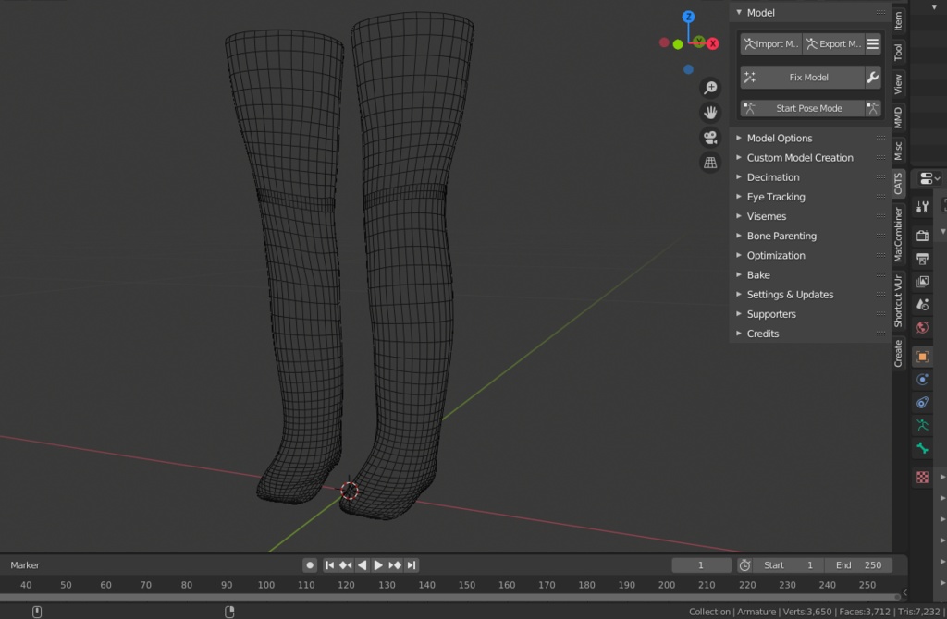Open Material properties with the checkered icon
The image size is (947, 619).
[x=921, y=477]
